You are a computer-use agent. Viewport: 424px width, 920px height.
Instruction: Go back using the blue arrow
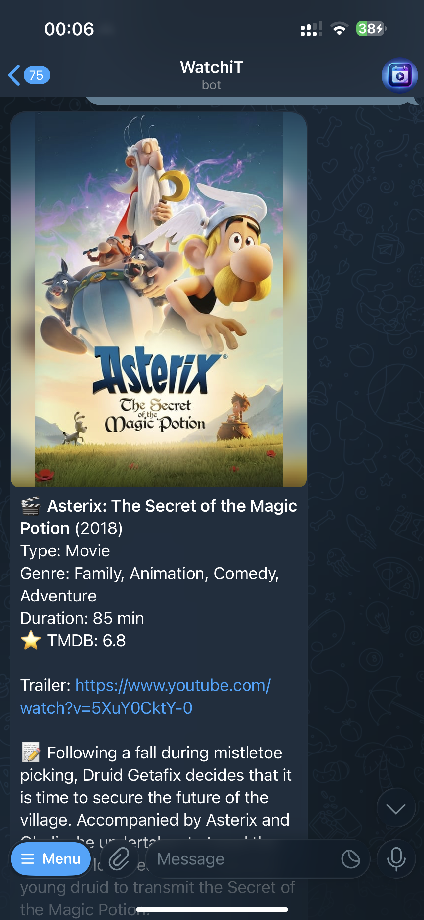tap(14, 75)
